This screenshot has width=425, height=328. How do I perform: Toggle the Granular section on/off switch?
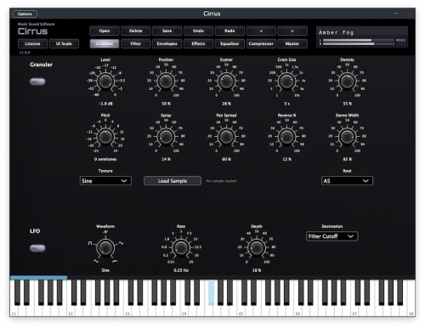click(37, 82)
